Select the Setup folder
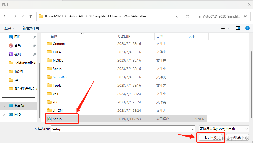The height and width of the screenshot is (143, 253). click(54, 69)
